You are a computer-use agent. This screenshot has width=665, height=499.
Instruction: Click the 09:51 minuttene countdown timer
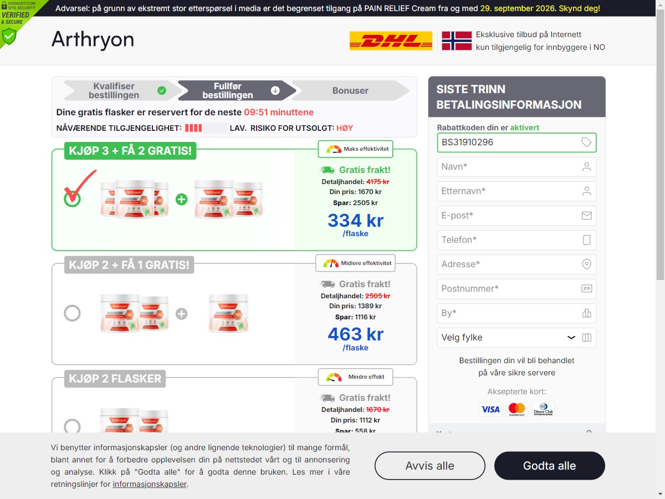pyautogui.click(x=279, y=112)
